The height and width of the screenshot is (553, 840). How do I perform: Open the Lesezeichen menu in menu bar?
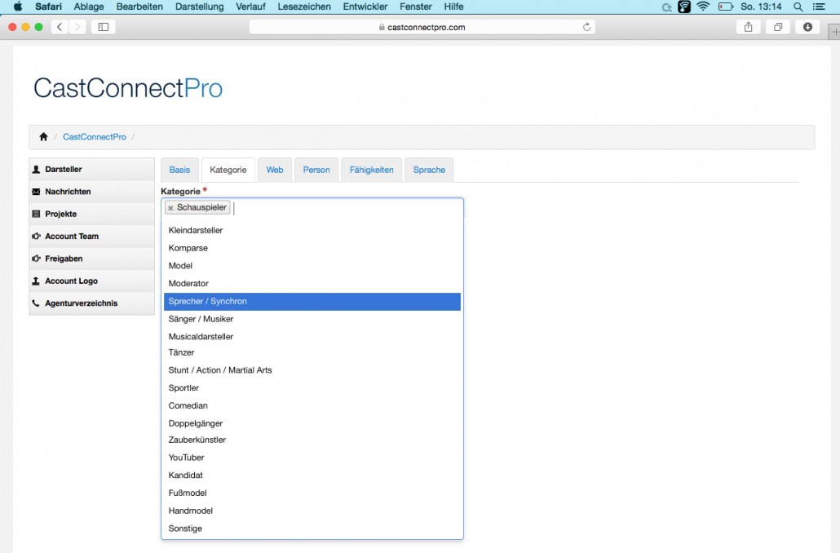tap(303, 7)
